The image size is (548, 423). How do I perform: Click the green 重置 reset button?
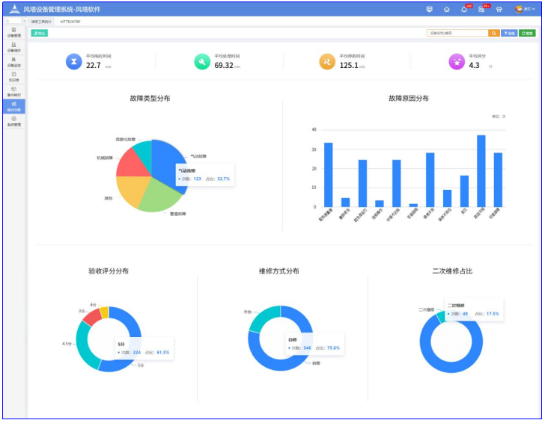(528, 34)
